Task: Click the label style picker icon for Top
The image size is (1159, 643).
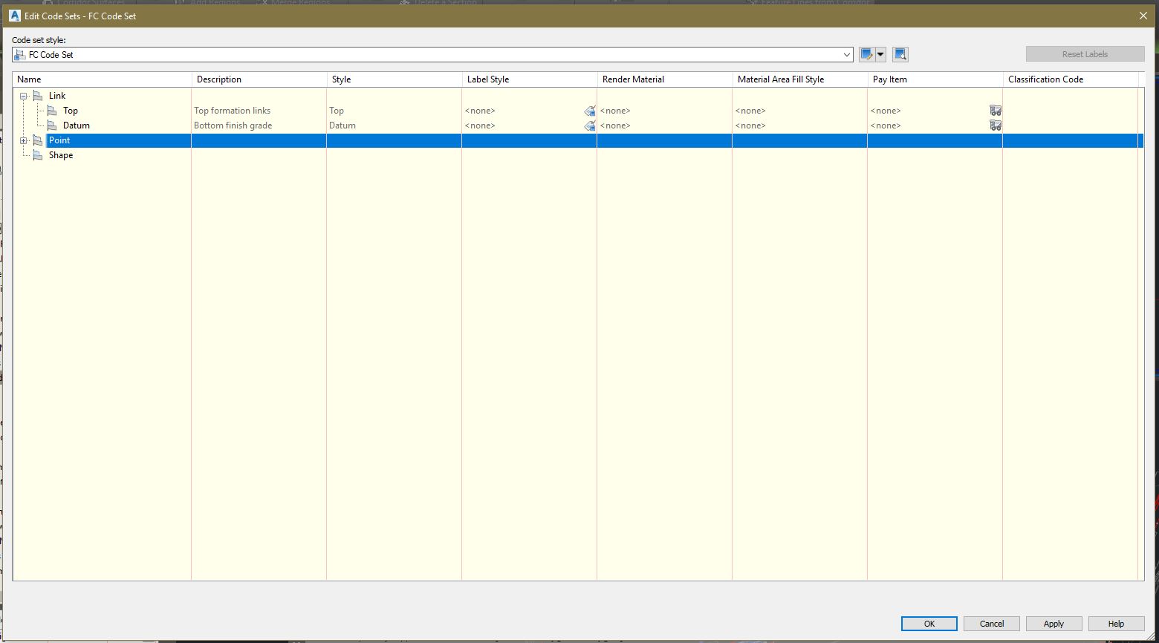Action: [590, 111]
